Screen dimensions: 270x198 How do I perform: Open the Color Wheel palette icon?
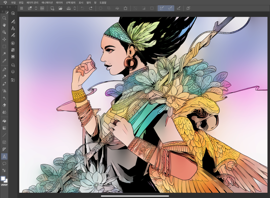tap(13, 43)
